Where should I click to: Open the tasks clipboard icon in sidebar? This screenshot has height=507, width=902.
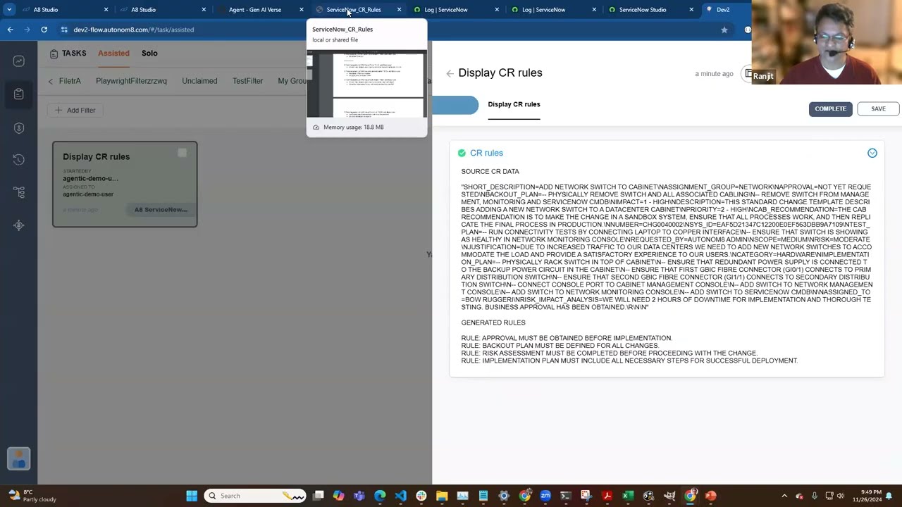click(x=19, y=94)
